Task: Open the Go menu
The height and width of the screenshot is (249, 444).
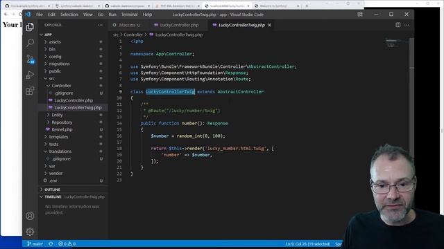Action: click(x=101, y=15)
